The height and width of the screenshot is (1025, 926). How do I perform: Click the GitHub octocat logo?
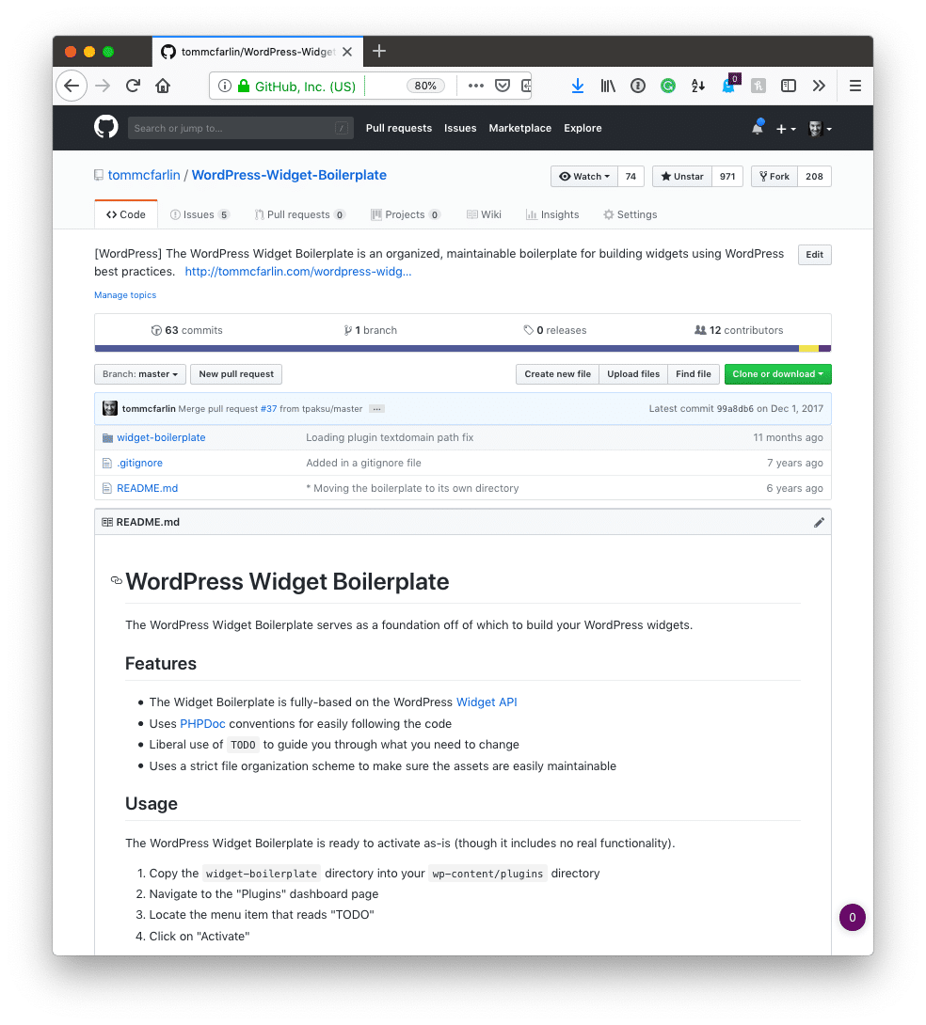(x=105, y=127)
